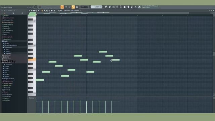Open the Pattern 1 selector
Screen dimensions: 215x121
(x=96, y=7)
